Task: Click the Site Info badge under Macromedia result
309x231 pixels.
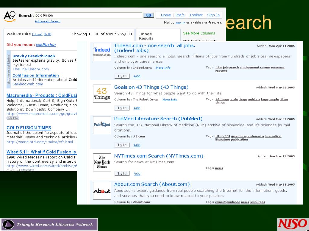Action: (13, 118)
